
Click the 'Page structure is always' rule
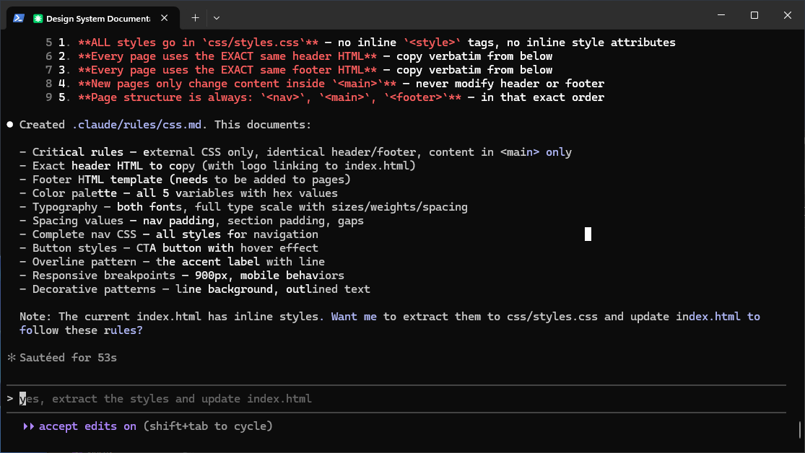pos(324,97)
